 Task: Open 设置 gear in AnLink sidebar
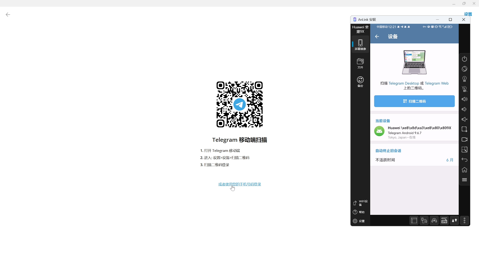(x=359, y=221)
